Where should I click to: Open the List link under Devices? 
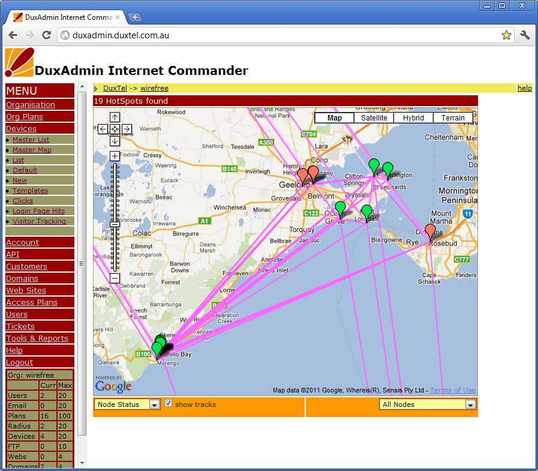pos(18,160)
